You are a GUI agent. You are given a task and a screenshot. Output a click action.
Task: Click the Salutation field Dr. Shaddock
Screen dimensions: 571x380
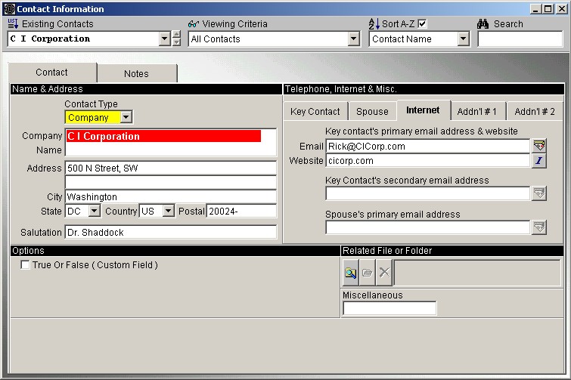pyautogui.click(x=171, y=232)
